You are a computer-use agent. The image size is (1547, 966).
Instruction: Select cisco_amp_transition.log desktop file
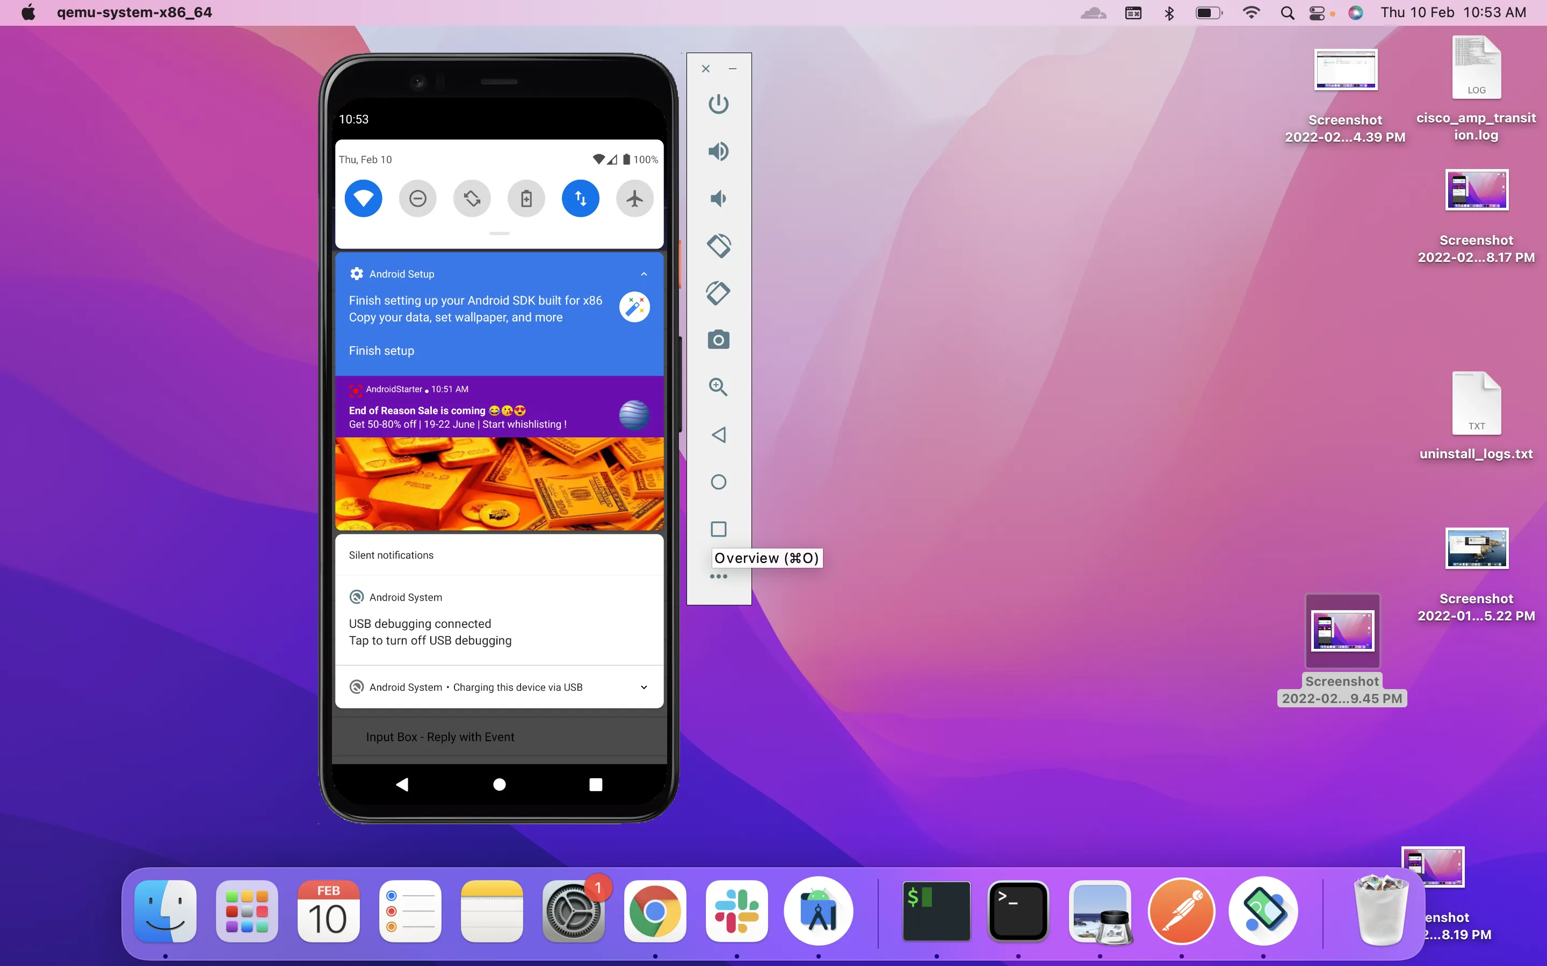click(1476, 90)
